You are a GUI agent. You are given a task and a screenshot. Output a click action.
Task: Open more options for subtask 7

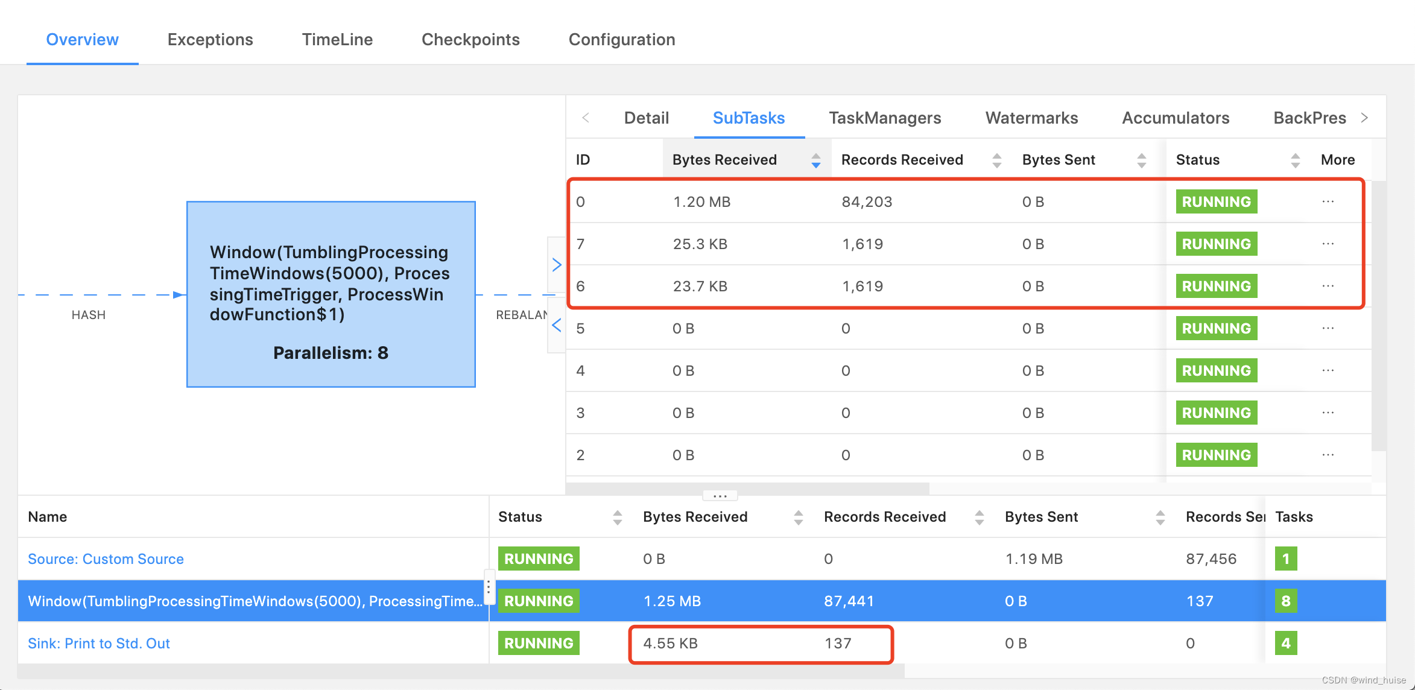1328,244
